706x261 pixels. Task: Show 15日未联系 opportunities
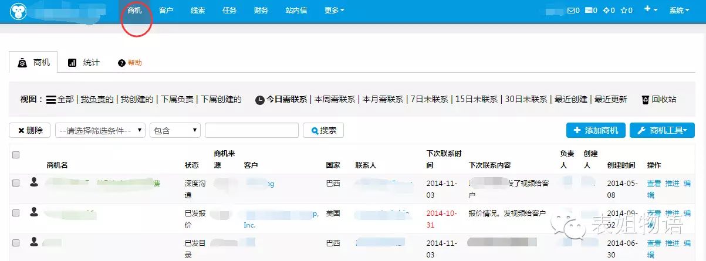(477, 99)
